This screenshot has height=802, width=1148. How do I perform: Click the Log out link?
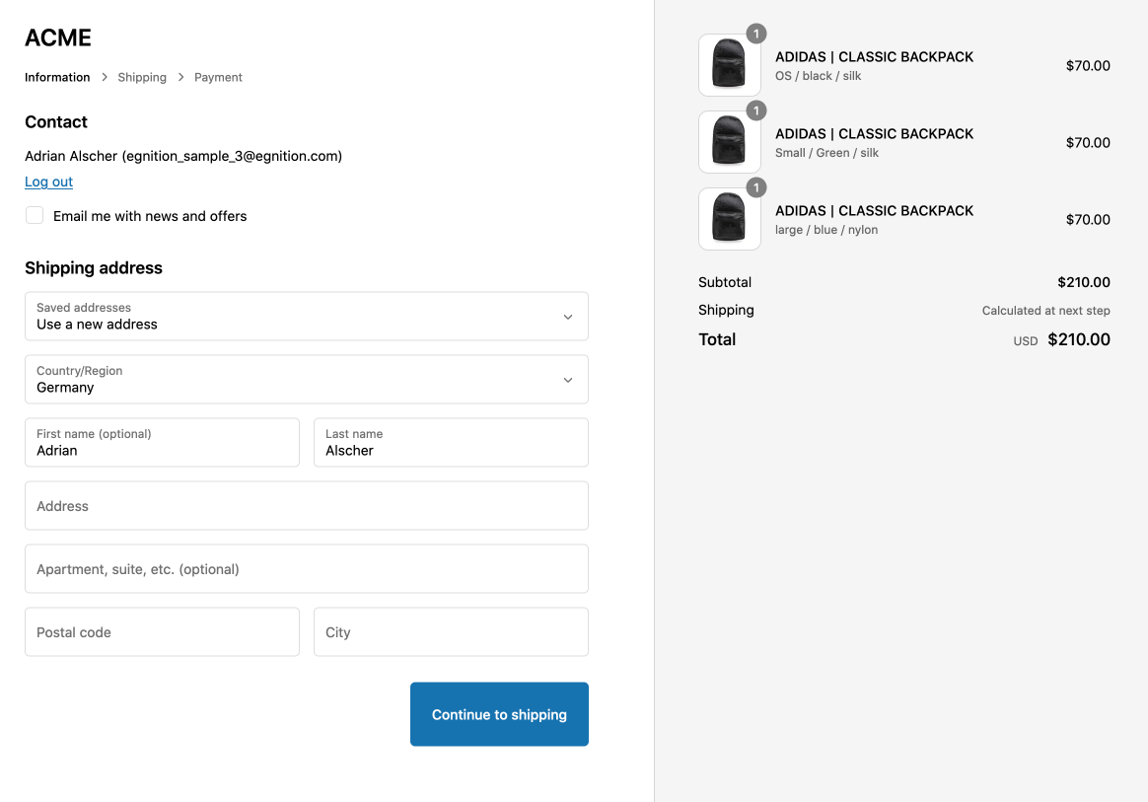[49, 182]
